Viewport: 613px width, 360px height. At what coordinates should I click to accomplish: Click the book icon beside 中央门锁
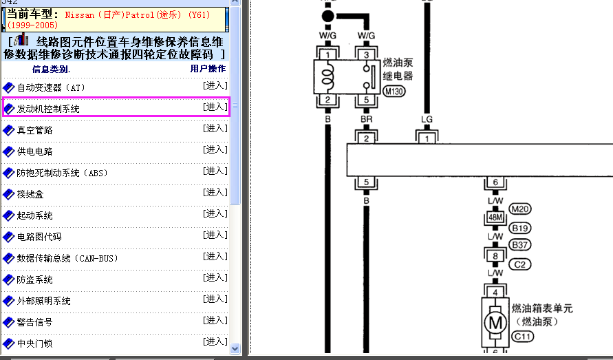click(9, 343)
